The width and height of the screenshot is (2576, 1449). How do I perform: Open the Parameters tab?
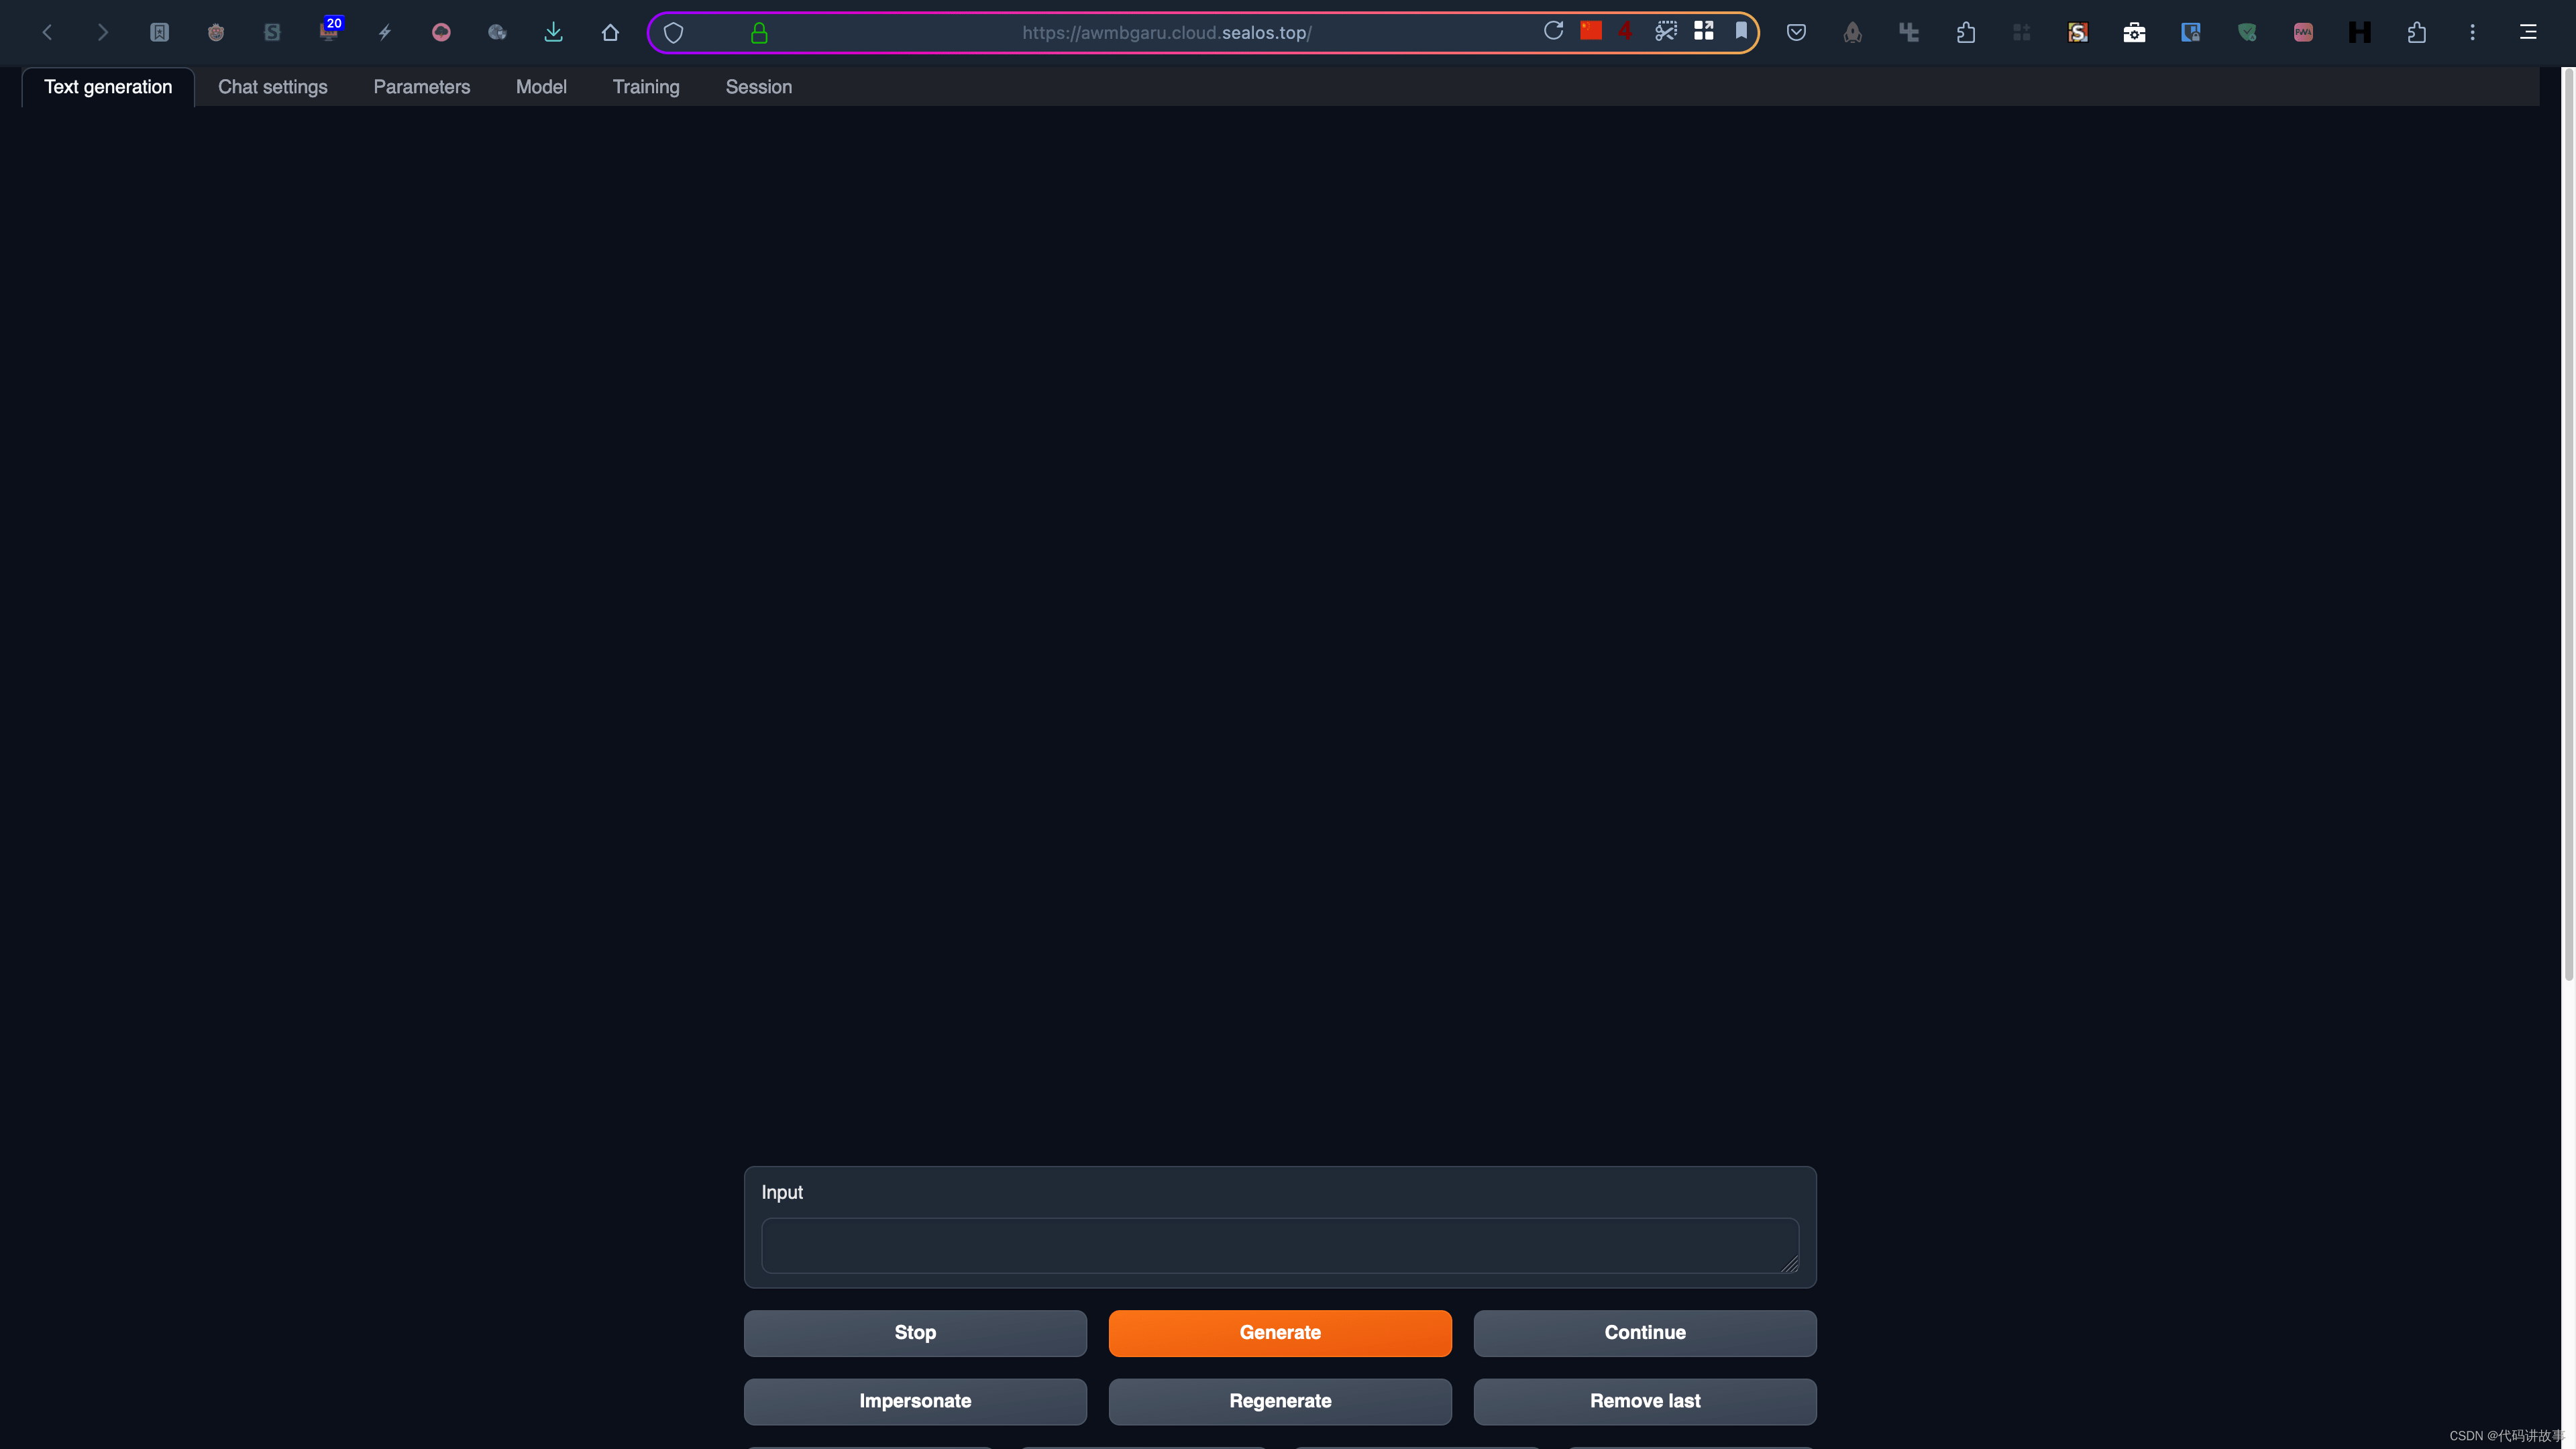click(422, 87)
